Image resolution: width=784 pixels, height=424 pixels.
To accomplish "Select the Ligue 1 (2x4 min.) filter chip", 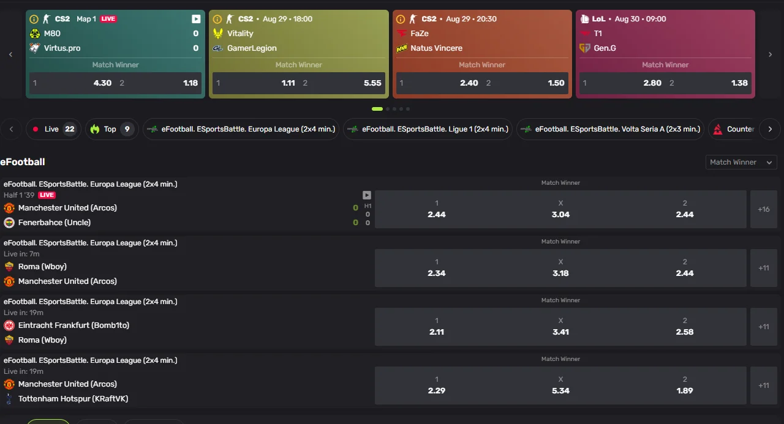I will point(428,129).
